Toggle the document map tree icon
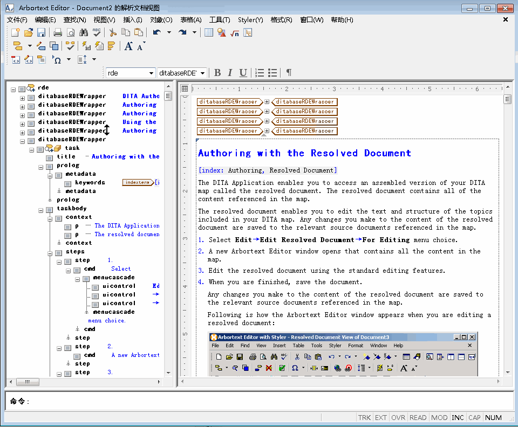This screenshot has width=518, height=427. point(248,32)
